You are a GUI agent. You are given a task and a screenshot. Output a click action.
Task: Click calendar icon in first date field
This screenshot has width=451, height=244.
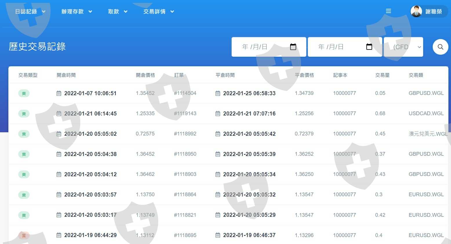293,47
